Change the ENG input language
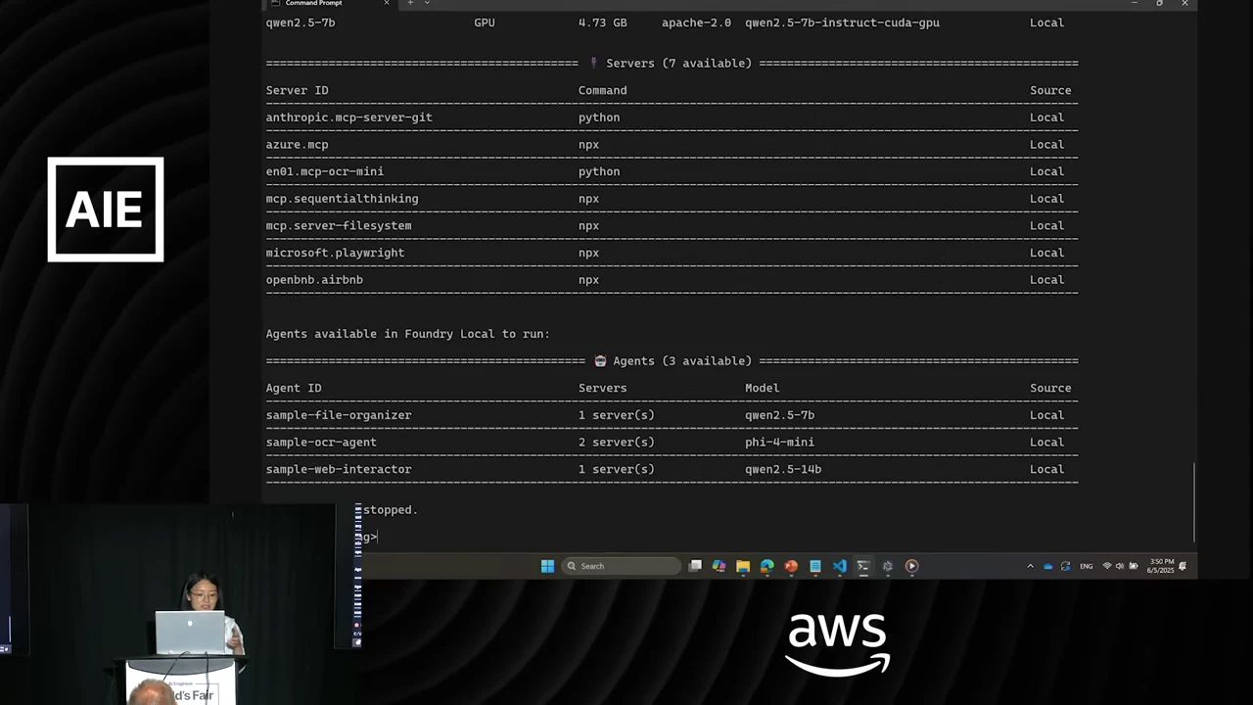The height and width of the screenshot is (705, 1253). click(x=1087, y=566)
